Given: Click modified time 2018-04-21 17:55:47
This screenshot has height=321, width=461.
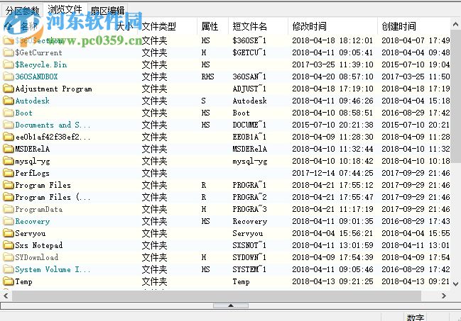Looking at the screenshot, I should (332, 197).
